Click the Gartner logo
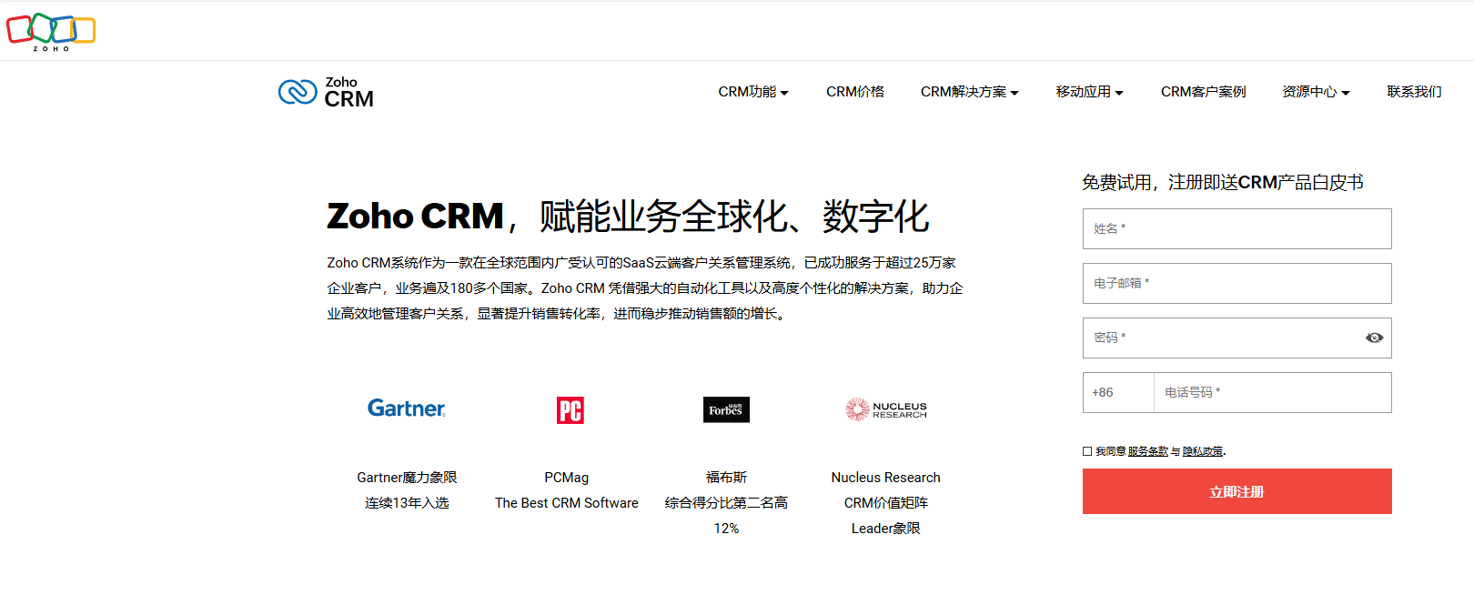 point(407,408)
